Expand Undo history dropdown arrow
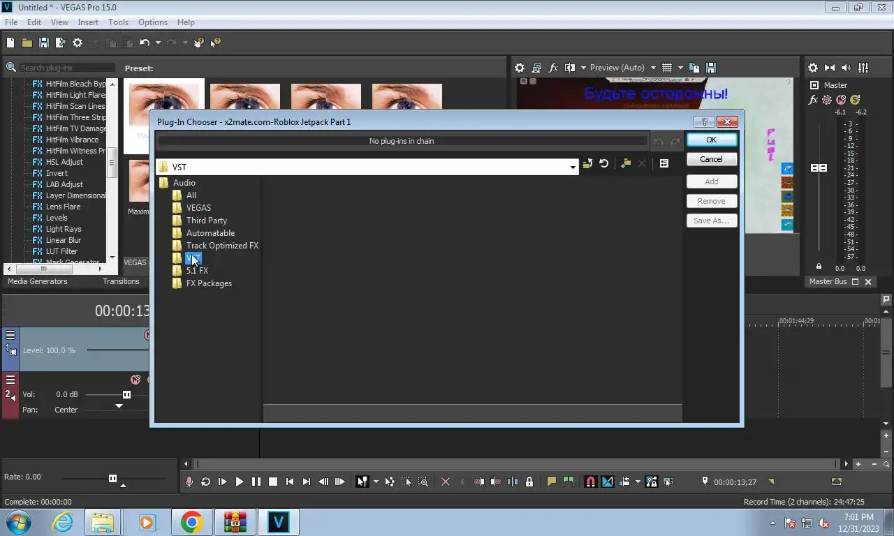The height and width of the screenshot is (536, 894). coord(158,43)
